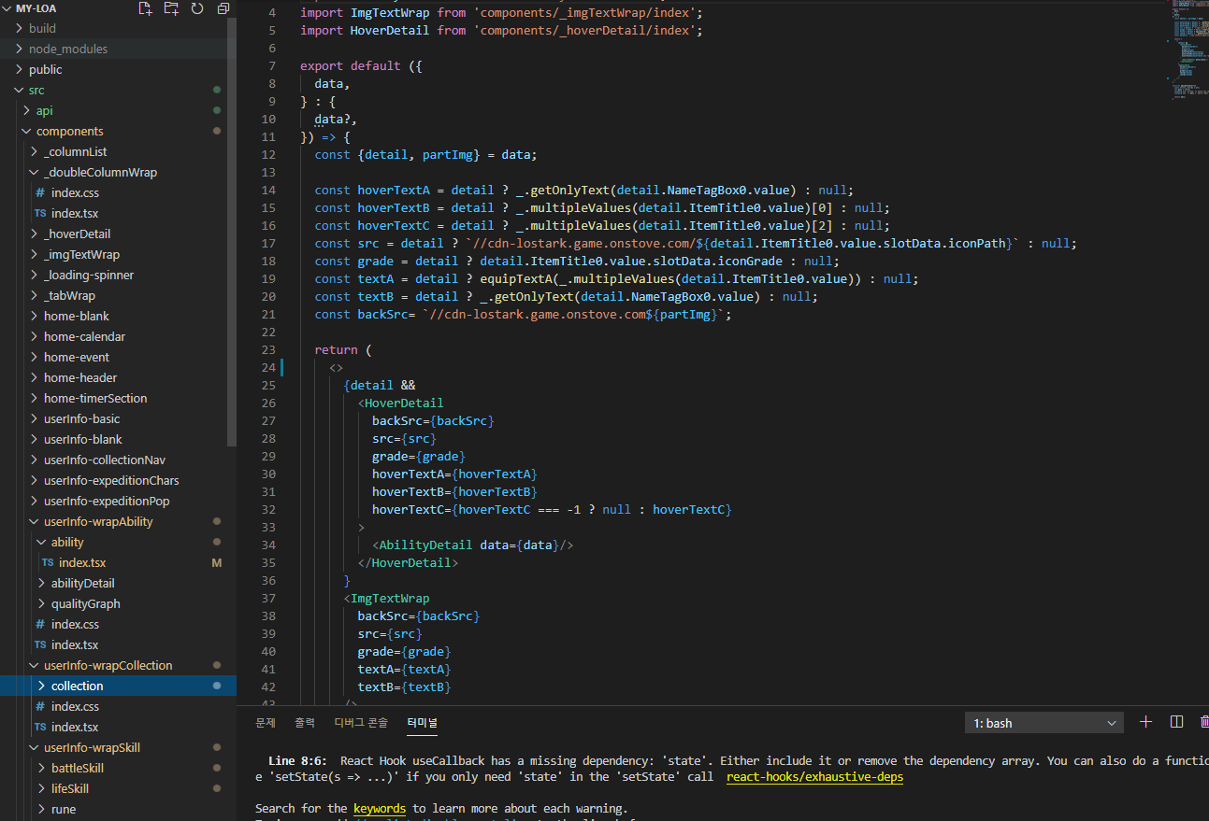Expand the userInfo-collectionNav folder
The height and width of the screenshot is (821, 1209).
tap(116, 460)
